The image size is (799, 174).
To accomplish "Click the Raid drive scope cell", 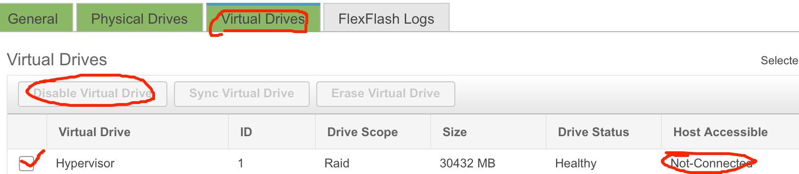I will click(x=337, y=163).
